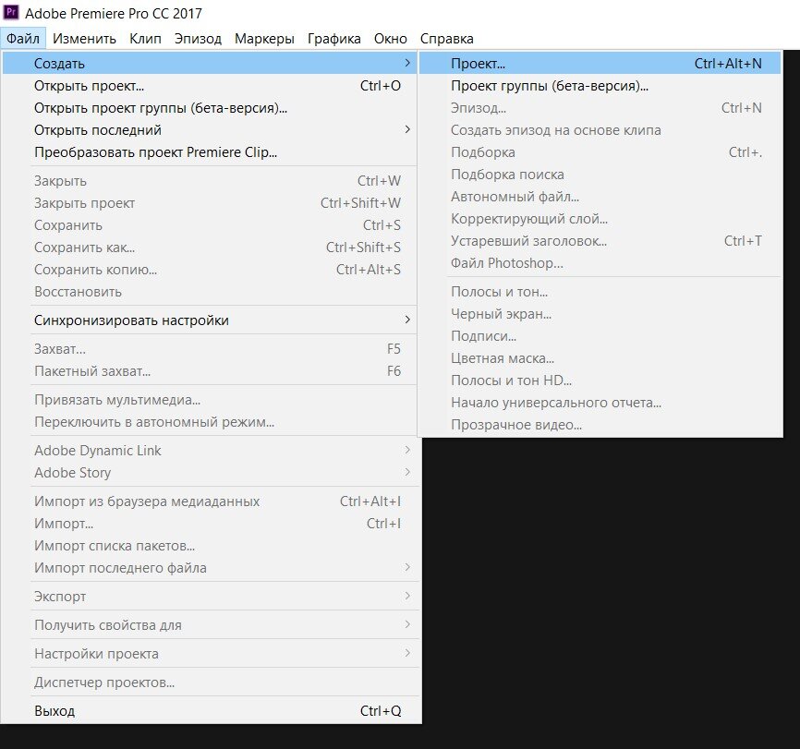Create a new Проект... from submenu
This screenshot has height=749, width=800.
[x=600, y=64]
